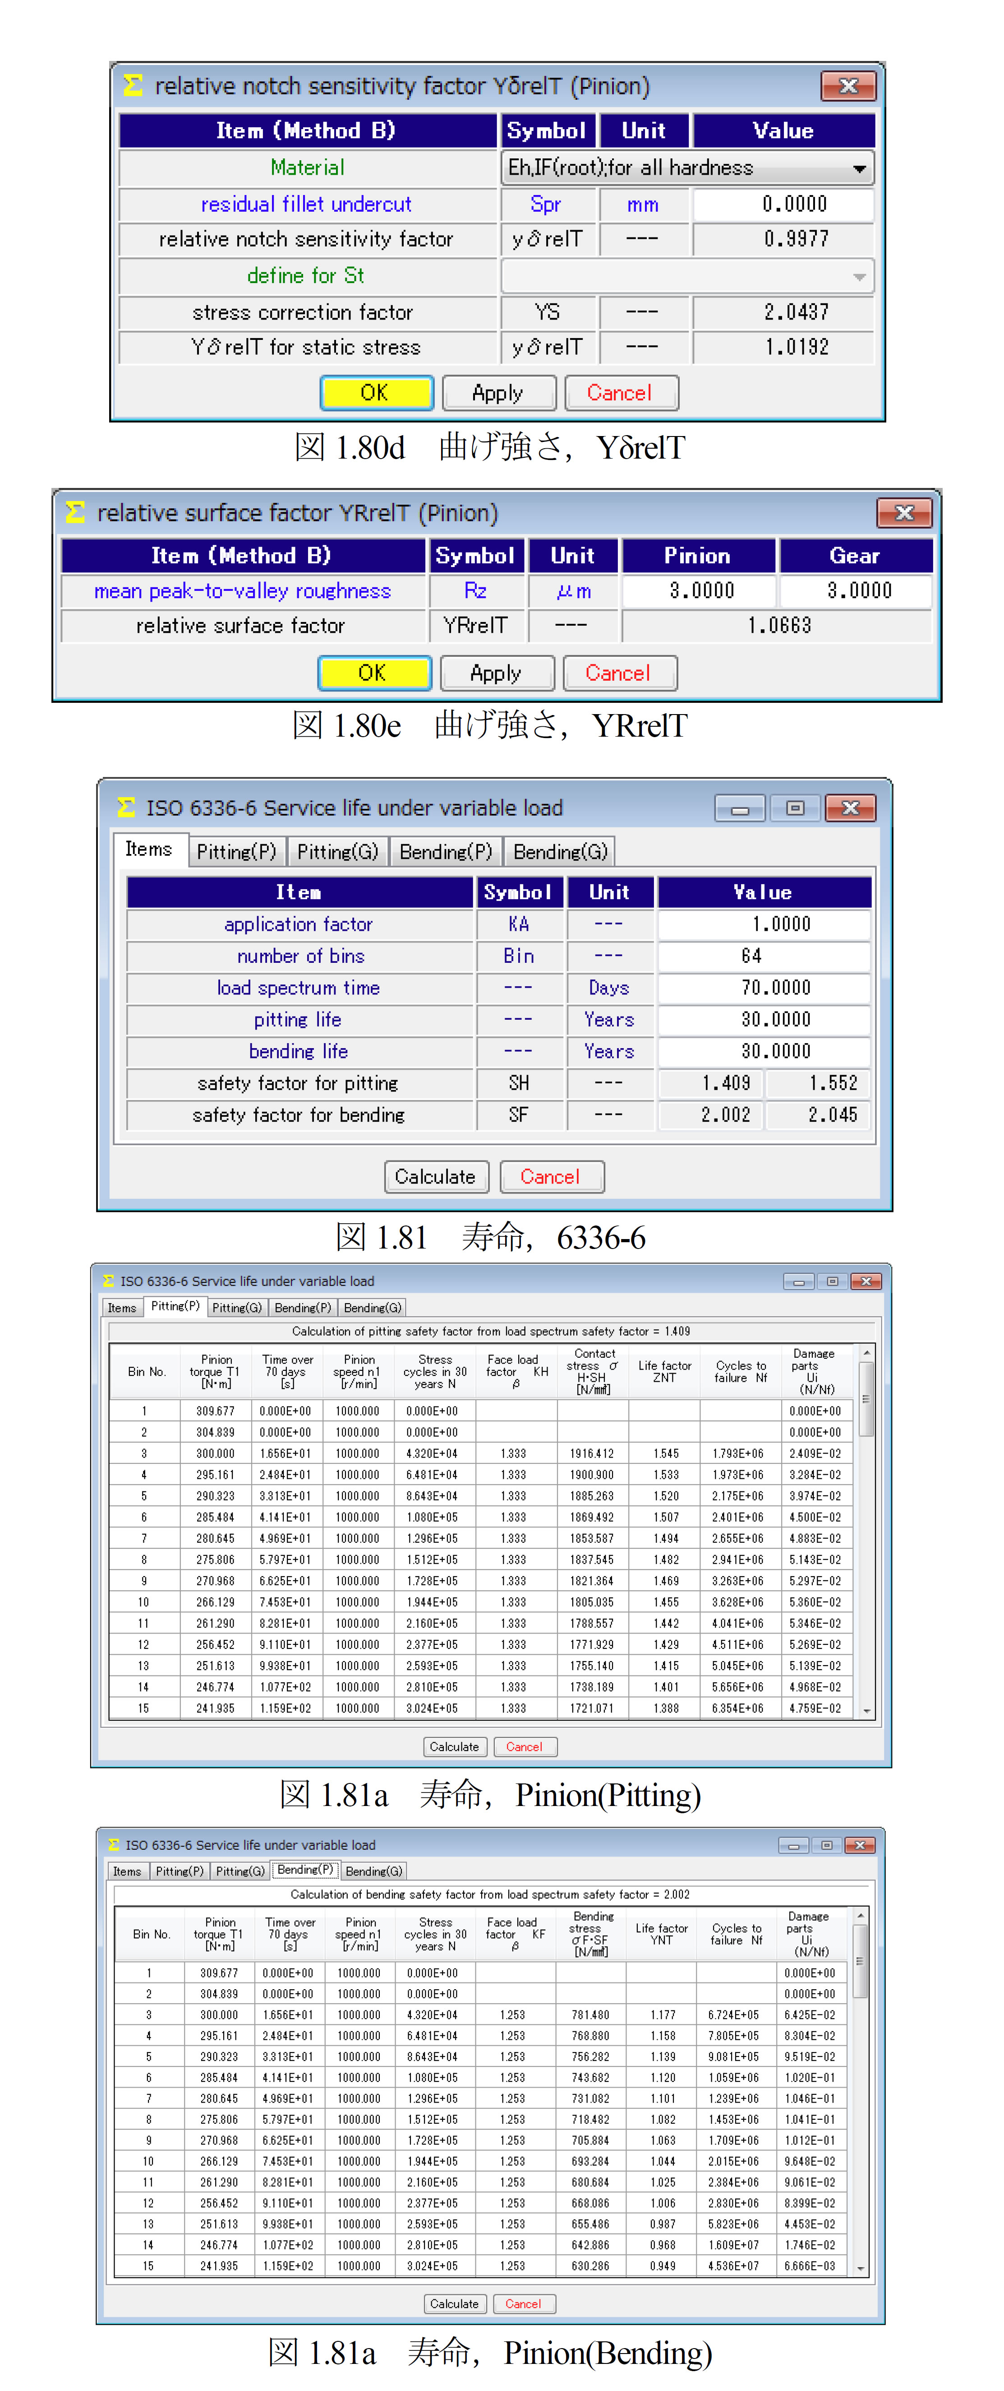Close the Service life Items window
Viewport: 1004px width, 2391px height.
pyautogui.click(x=851, y=808)
